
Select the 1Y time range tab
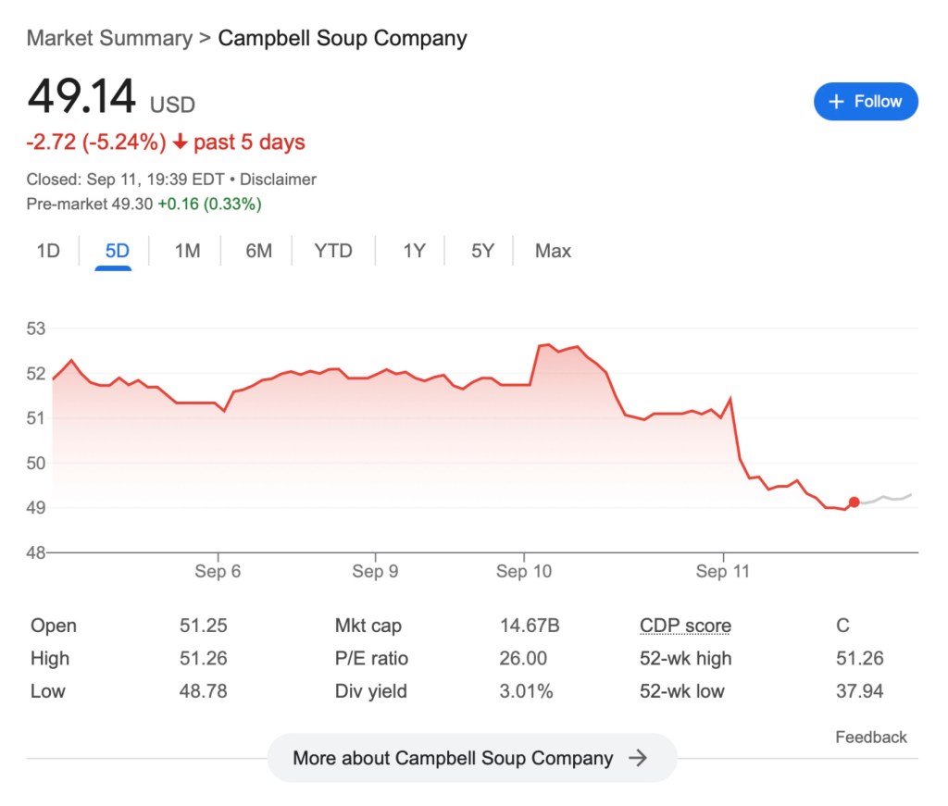[414, 251]
